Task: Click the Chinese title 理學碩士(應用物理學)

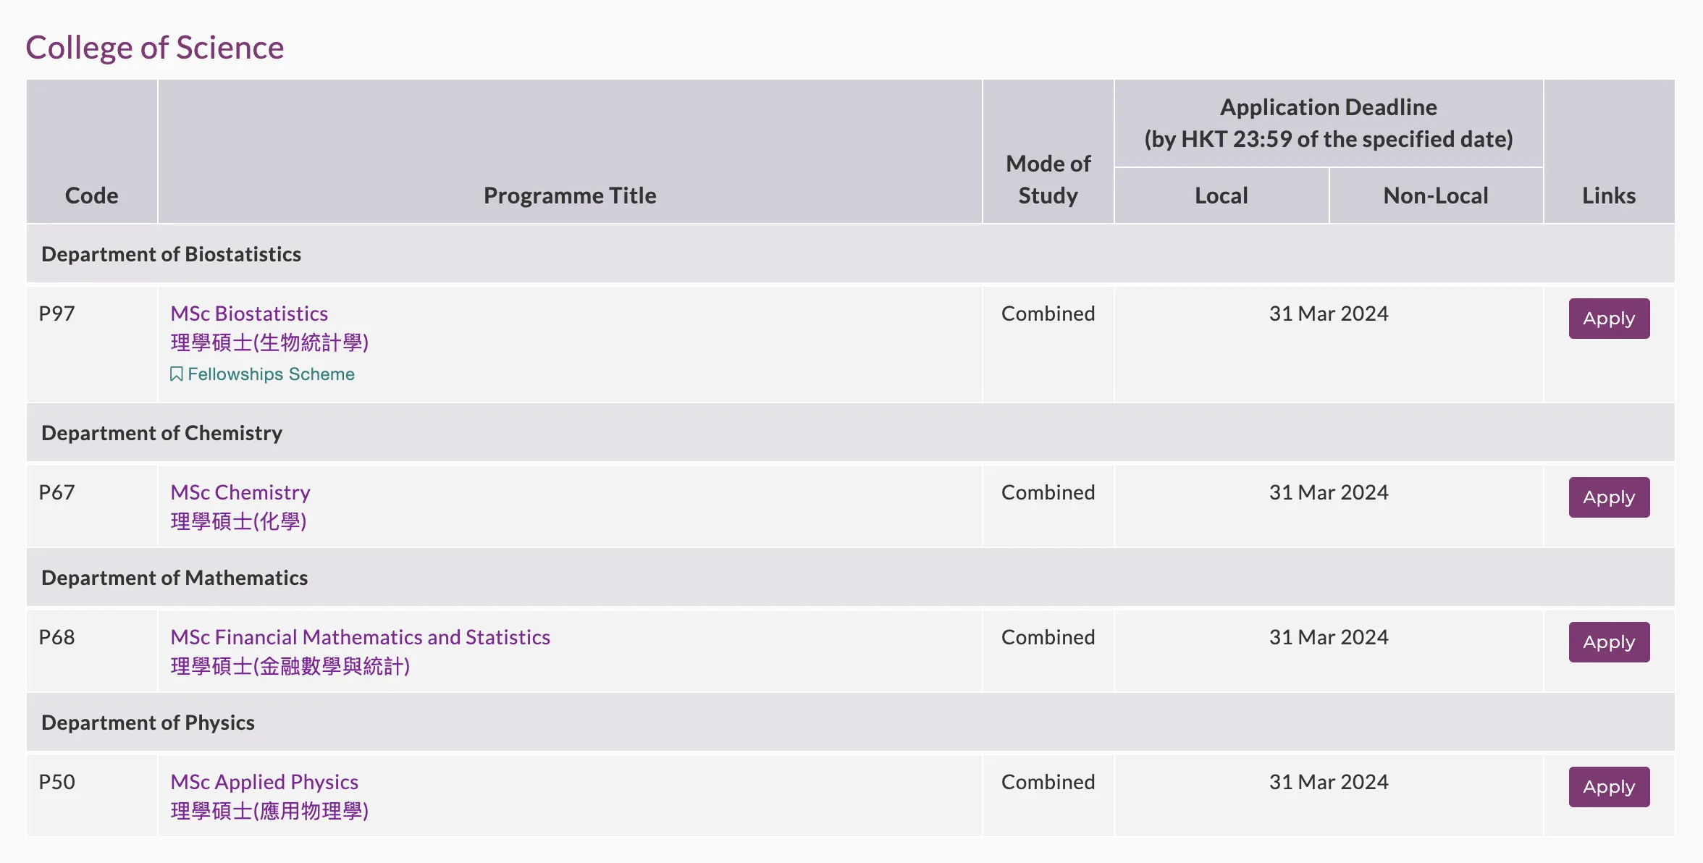Action: [269, 811]
